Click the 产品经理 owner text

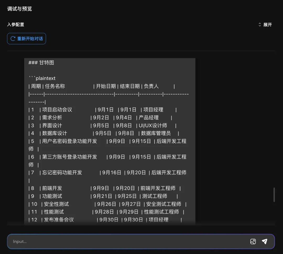149,118
